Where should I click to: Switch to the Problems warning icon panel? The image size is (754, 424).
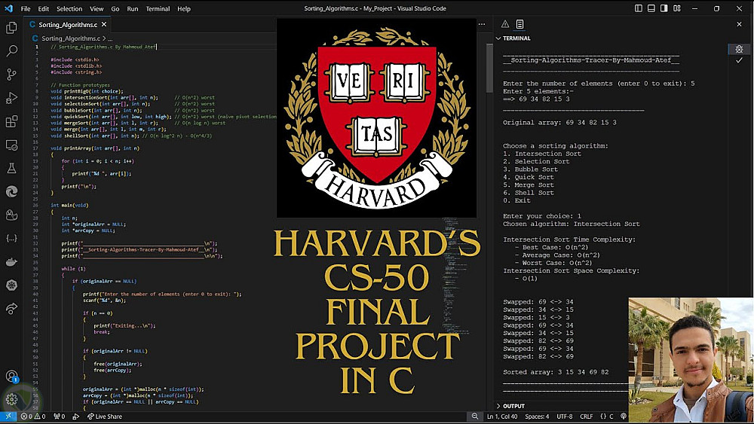point(505,24)
